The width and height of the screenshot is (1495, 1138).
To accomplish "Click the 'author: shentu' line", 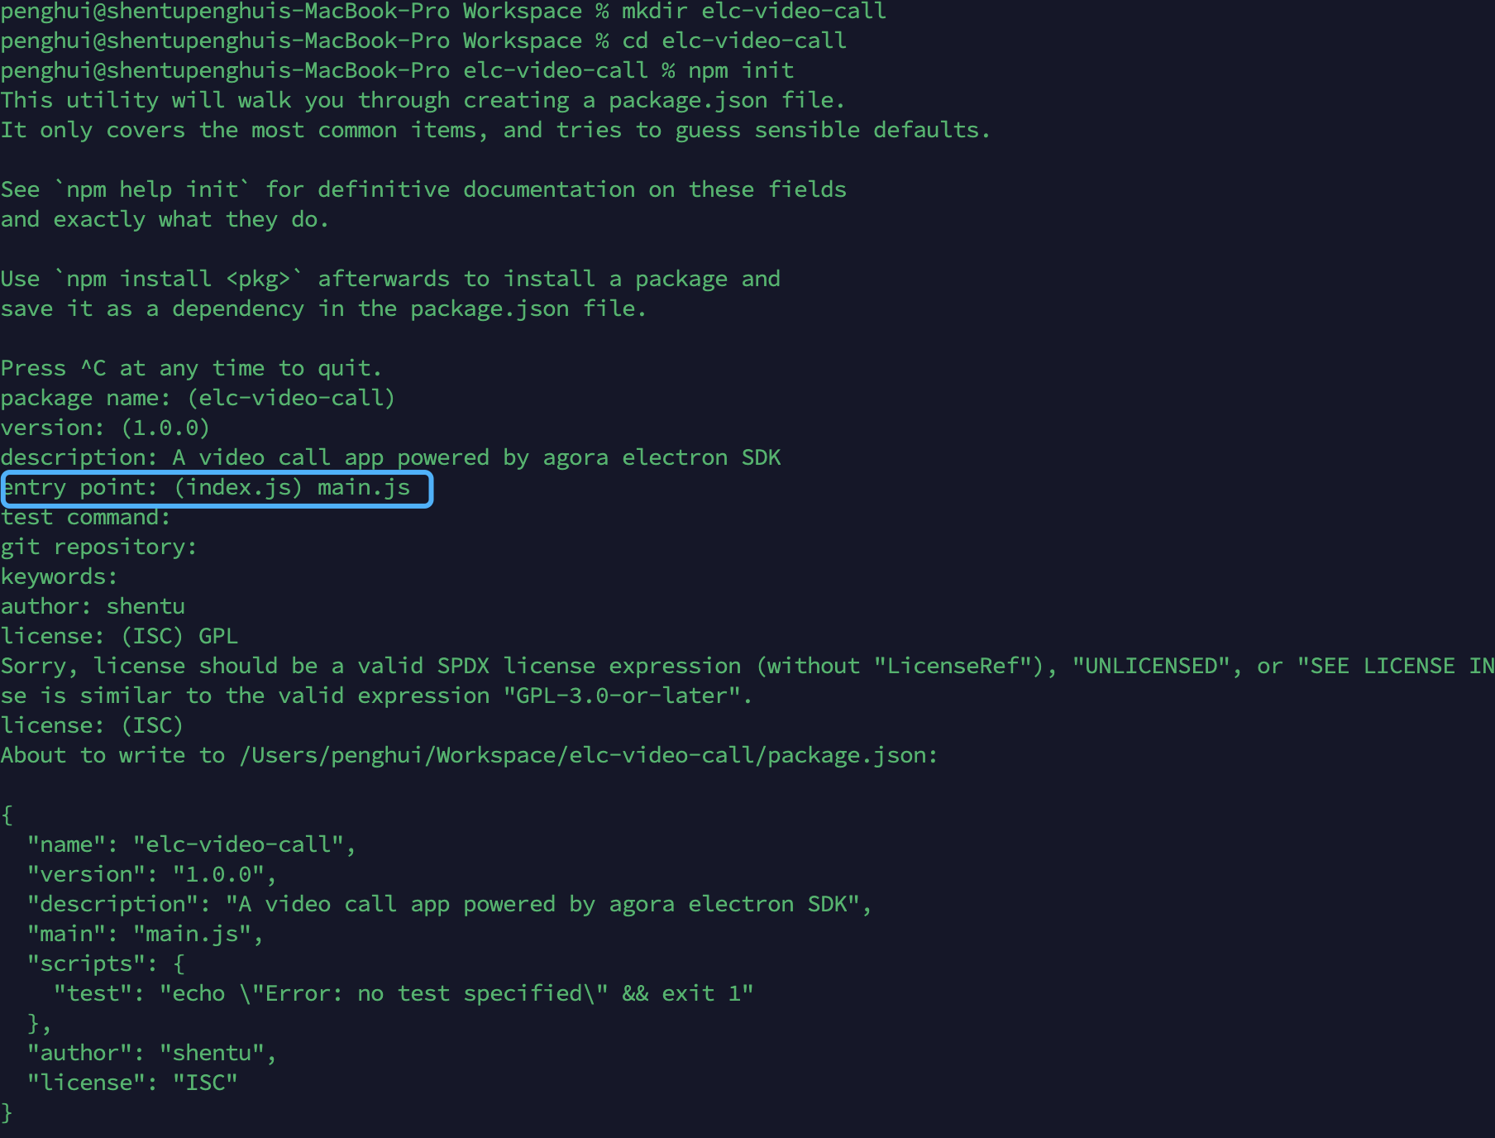I will 93,607.
